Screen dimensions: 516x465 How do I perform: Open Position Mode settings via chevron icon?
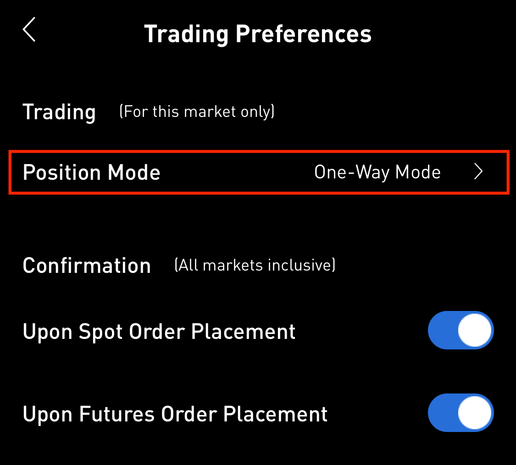pyautogui.click(x=478, y=172)
